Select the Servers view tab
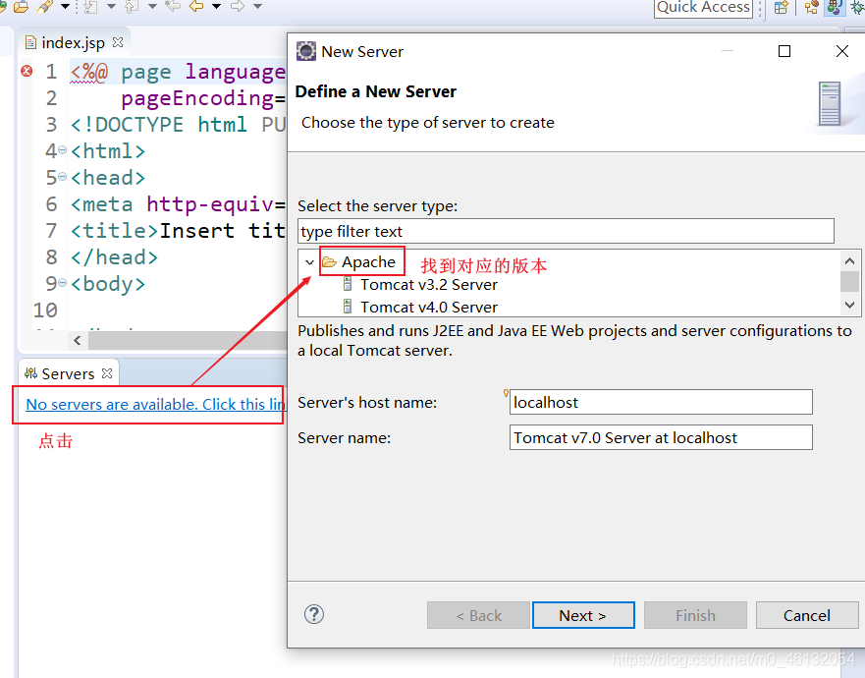Screen dimensions: 865x678 coord(68,373)
